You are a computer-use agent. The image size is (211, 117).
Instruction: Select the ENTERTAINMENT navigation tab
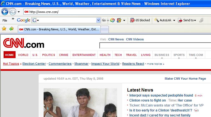(84, 55)
